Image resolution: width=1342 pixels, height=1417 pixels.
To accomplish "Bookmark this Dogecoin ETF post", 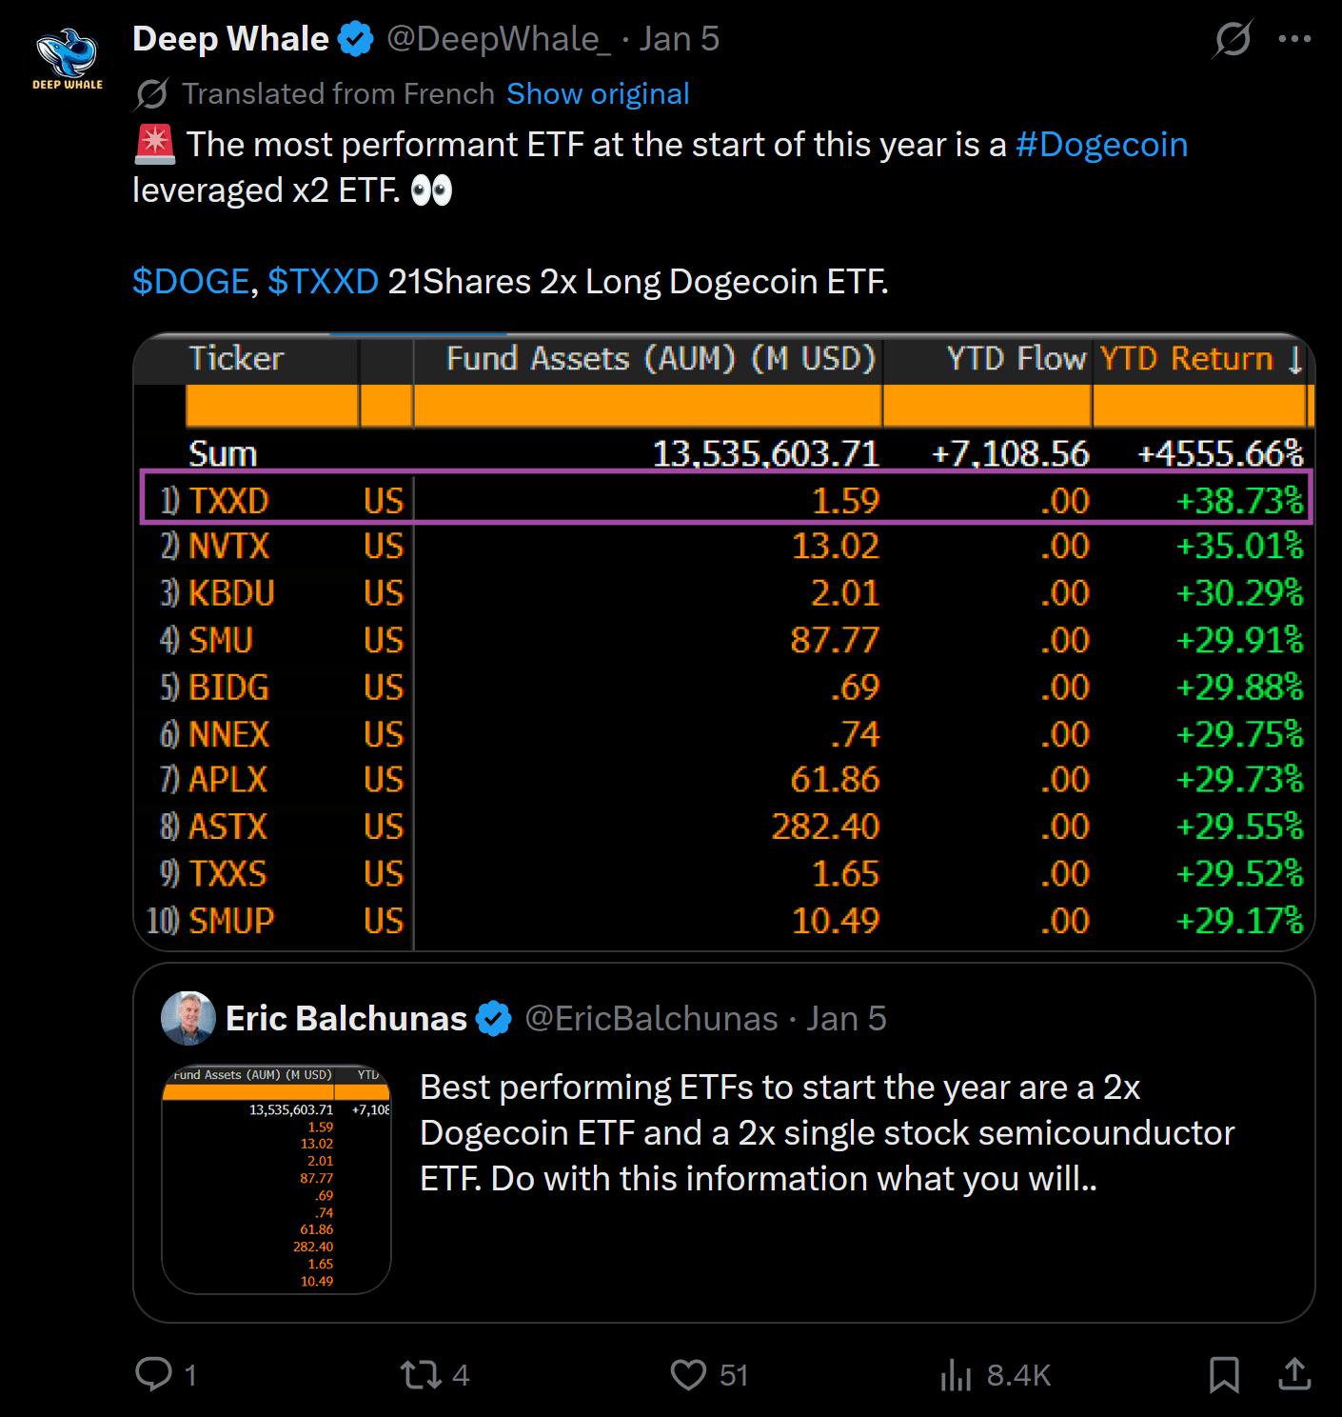I will [x=1224, y=1374].
